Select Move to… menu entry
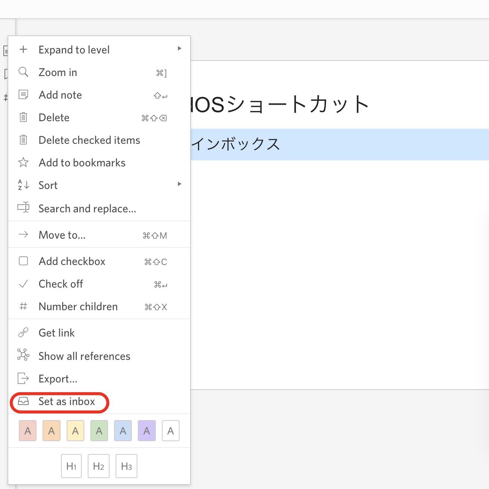This screenshot has width=489, height=489. tap(99, 235)
